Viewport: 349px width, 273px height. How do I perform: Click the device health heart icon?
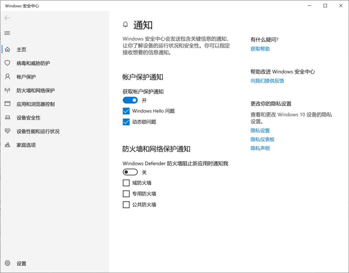coord(7,131)
